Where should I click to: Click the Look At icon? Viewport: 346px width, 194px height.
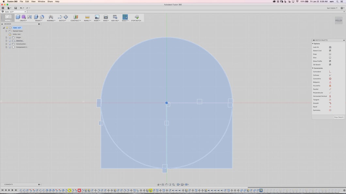330,47
